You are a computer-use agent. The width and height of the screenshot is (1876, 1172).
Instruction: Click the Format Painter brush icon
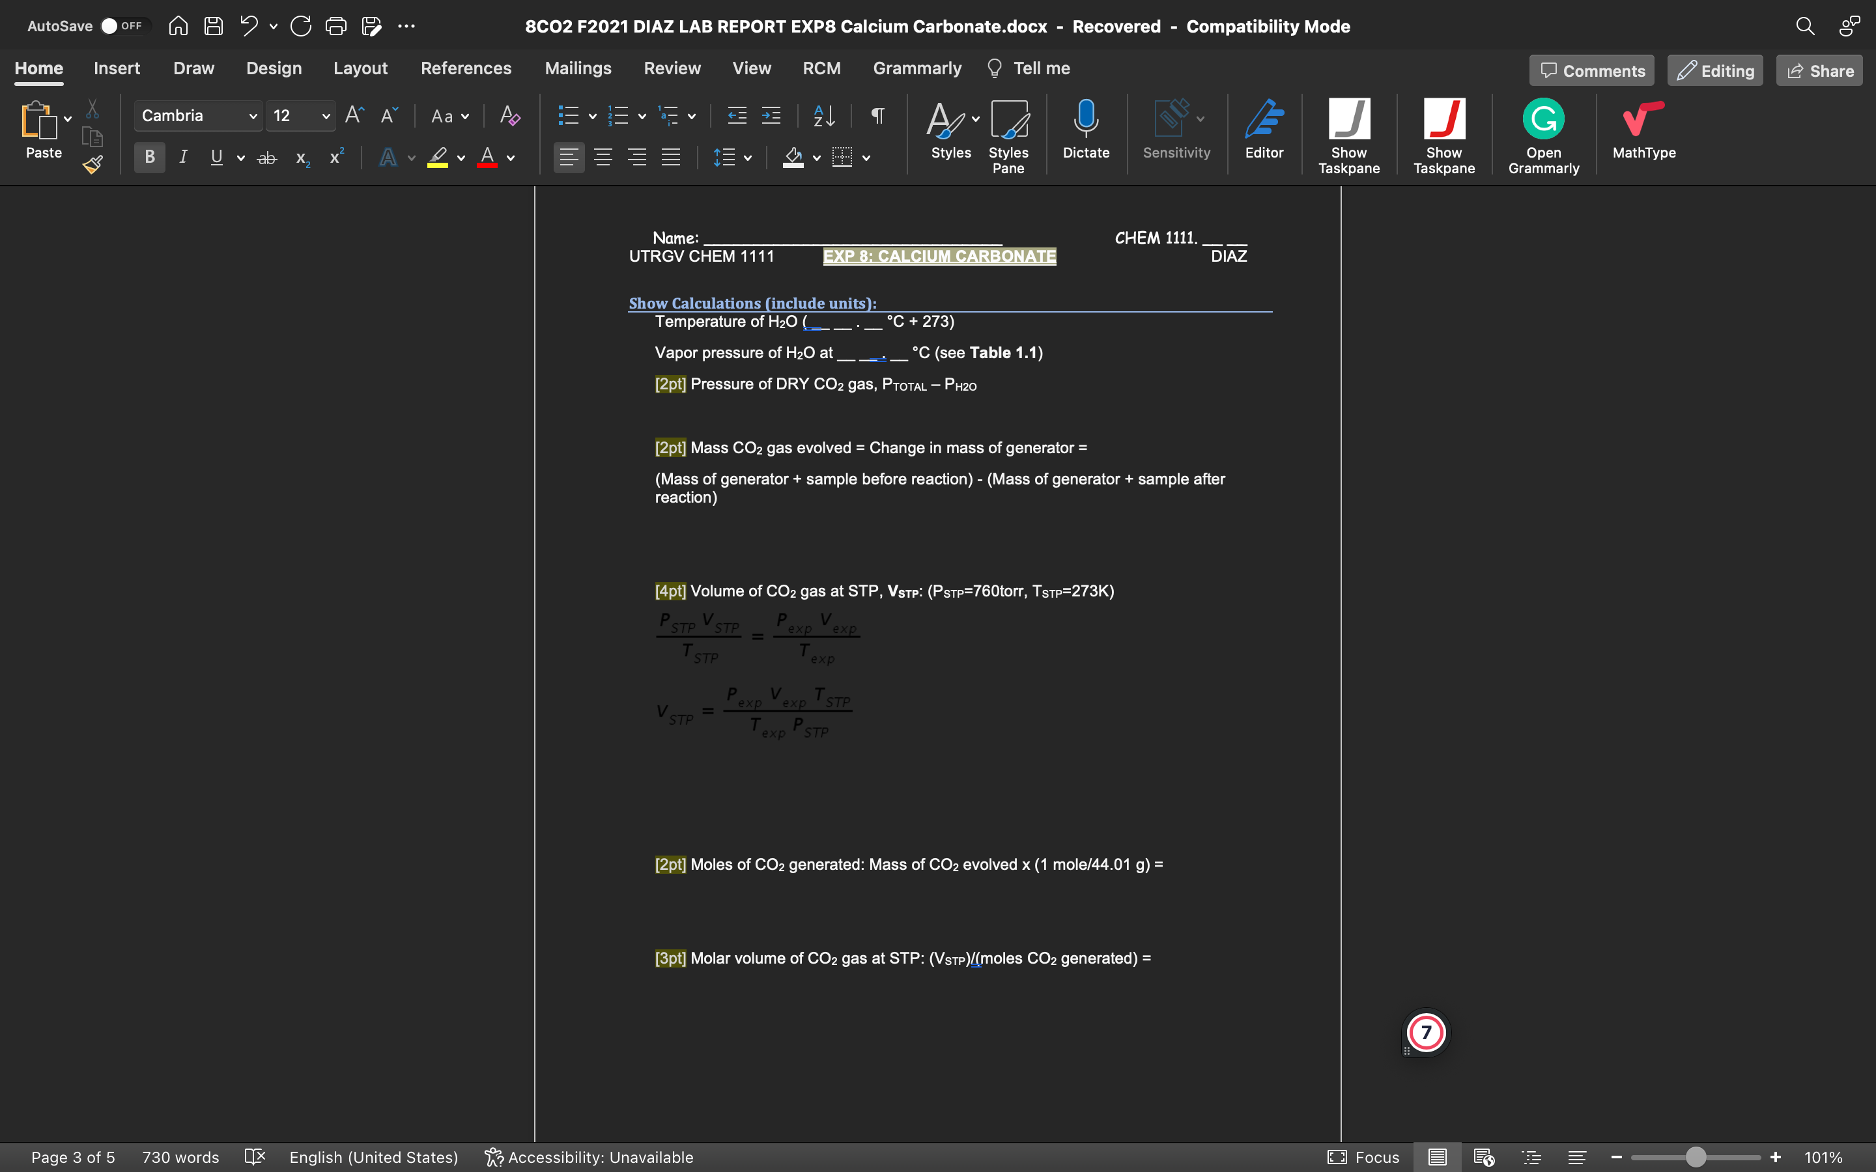[x=93, y=164]
